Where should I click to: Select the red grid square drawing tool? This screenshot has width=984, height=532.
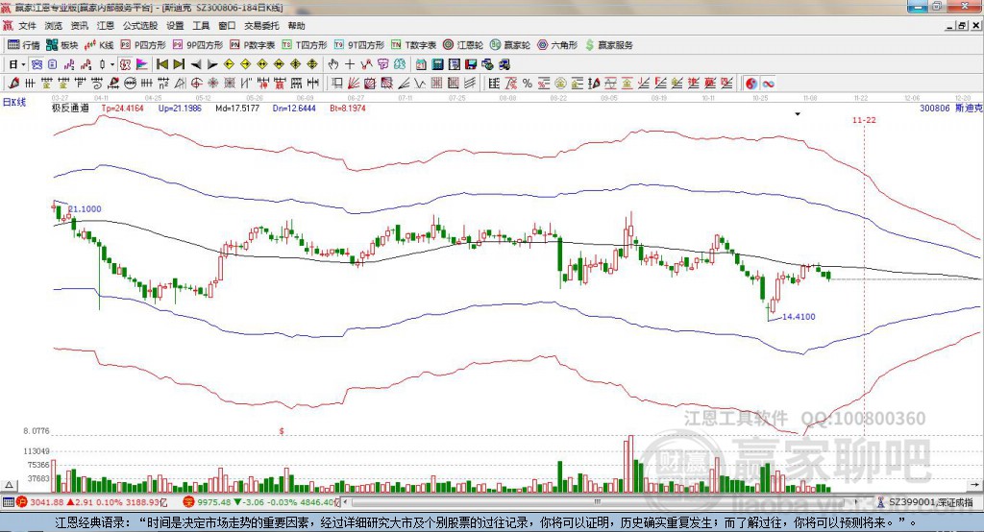tap(437, 84)
